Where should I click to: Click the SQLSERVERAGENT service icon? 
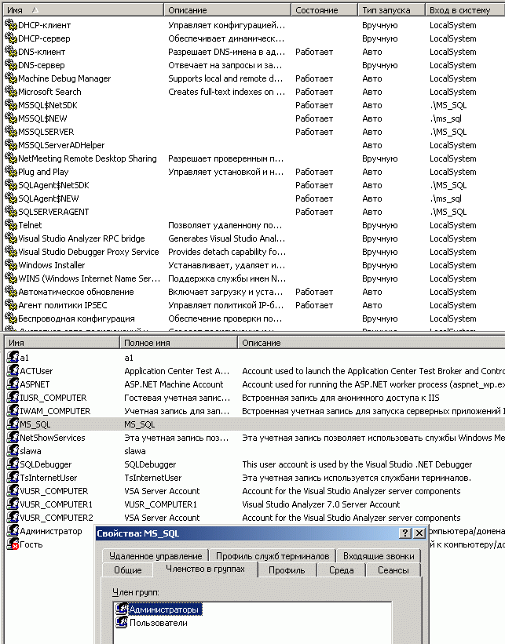coord(11,212)
